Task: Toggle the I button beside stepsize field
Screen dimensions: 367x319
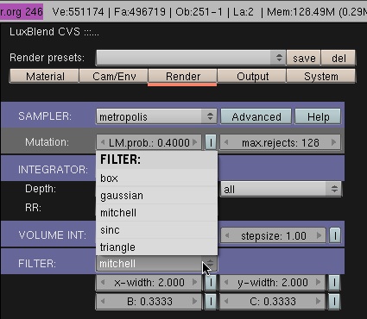Action: pyautogui.click(x=335, y=235)
